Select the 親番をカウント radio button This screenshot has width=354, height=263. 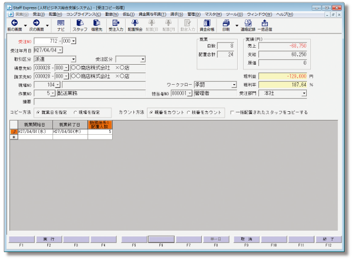click(151, 112)
